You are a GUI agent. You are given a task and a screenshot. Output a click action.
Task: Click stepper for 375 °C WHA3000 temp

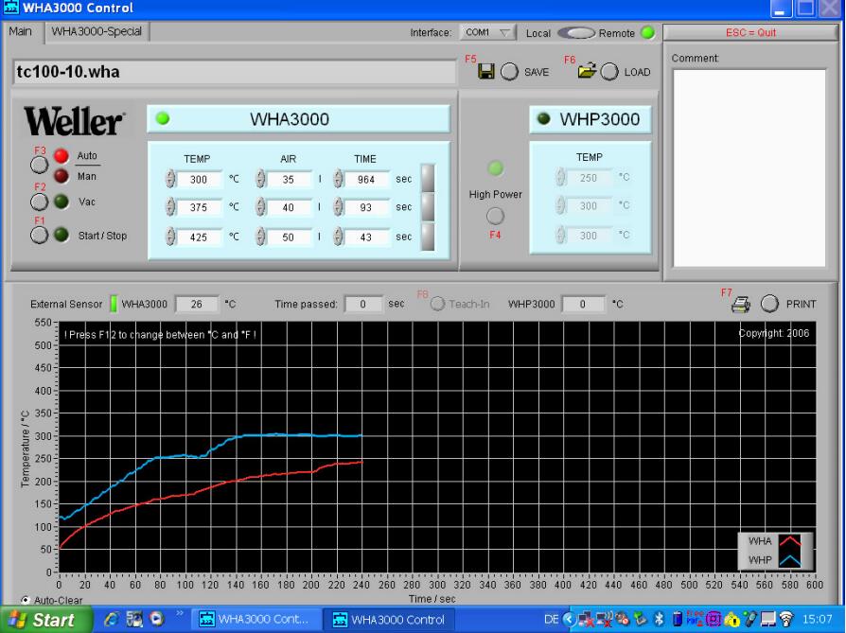(170, 206)
